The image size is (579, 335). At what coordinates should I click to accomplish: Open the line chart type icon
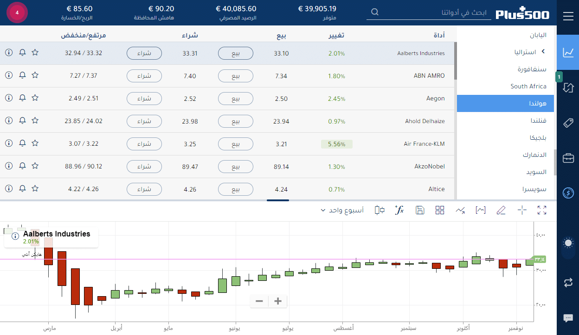(x=460, y=210)
